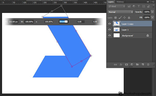Click the horizontal skew field 0.00
Viewport: 156px width, 96px height.
(x=81, y=22)
